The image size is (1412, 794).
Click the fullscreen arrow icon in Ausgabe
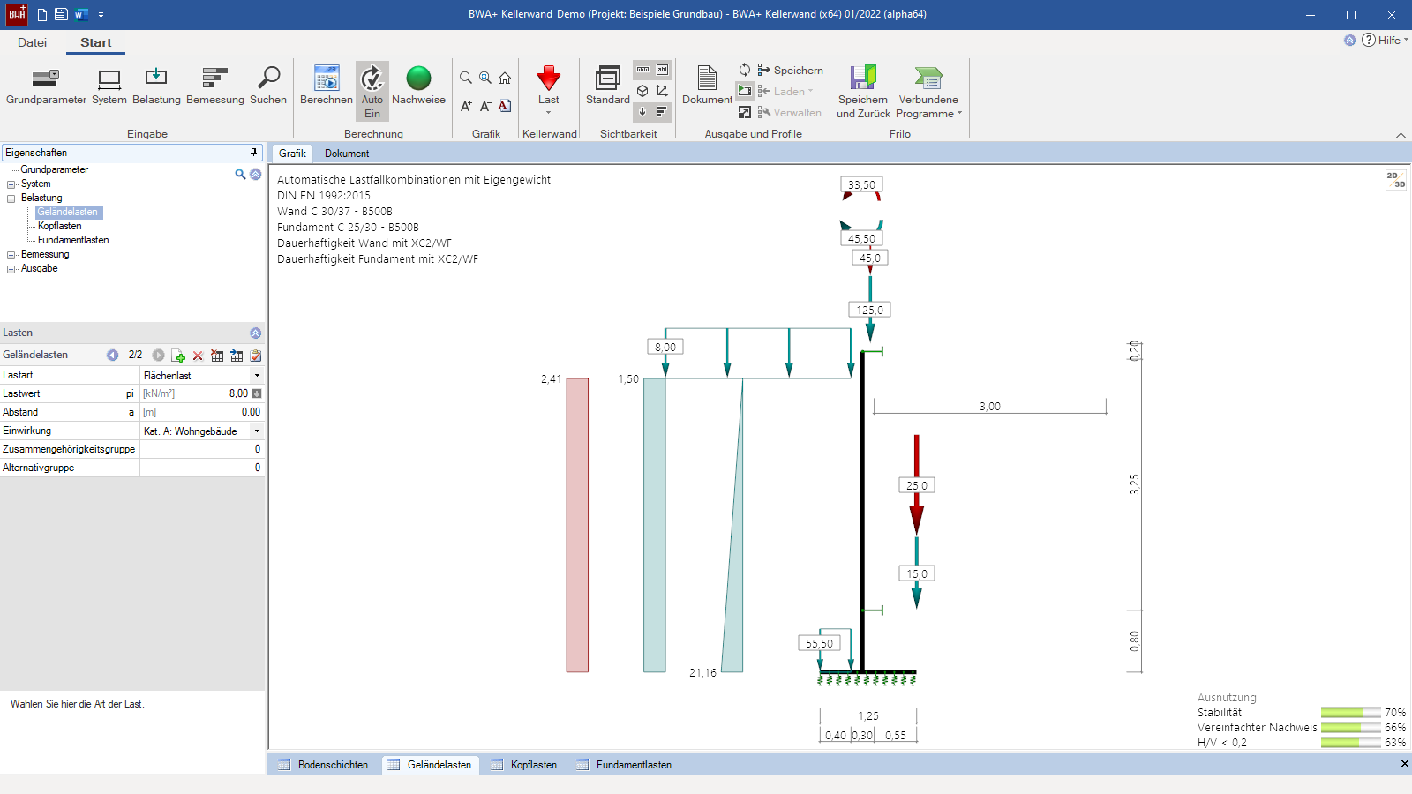745,112
